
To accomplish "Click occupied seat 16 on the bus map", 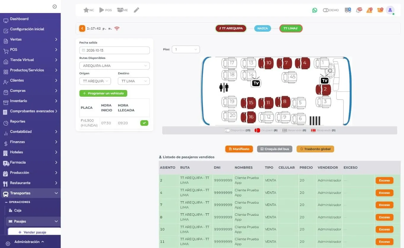I will [x=248, y=117].
